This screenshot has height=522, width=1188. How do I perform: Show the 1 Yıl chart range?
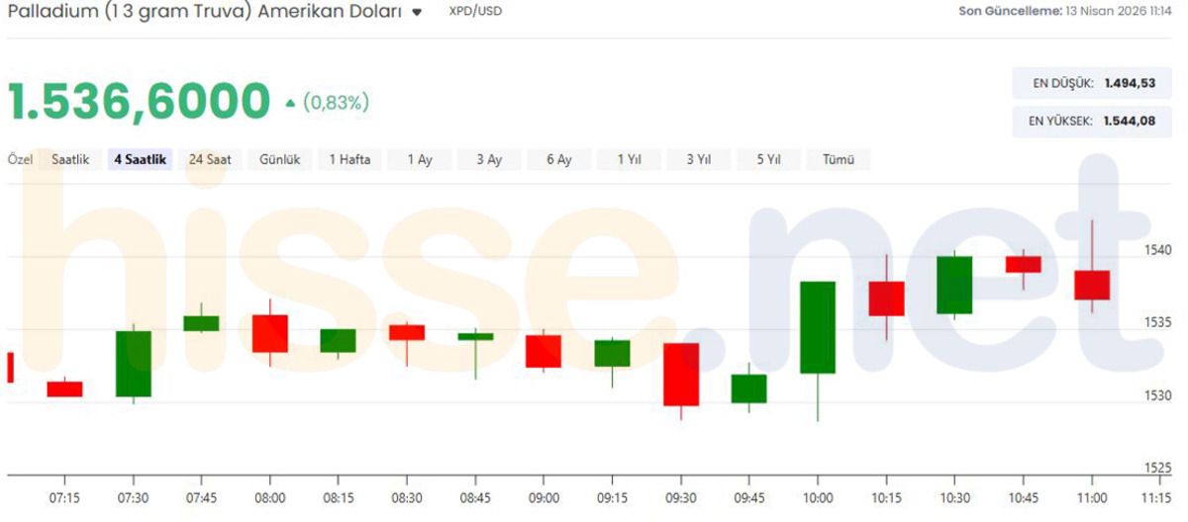coord(629,159)
